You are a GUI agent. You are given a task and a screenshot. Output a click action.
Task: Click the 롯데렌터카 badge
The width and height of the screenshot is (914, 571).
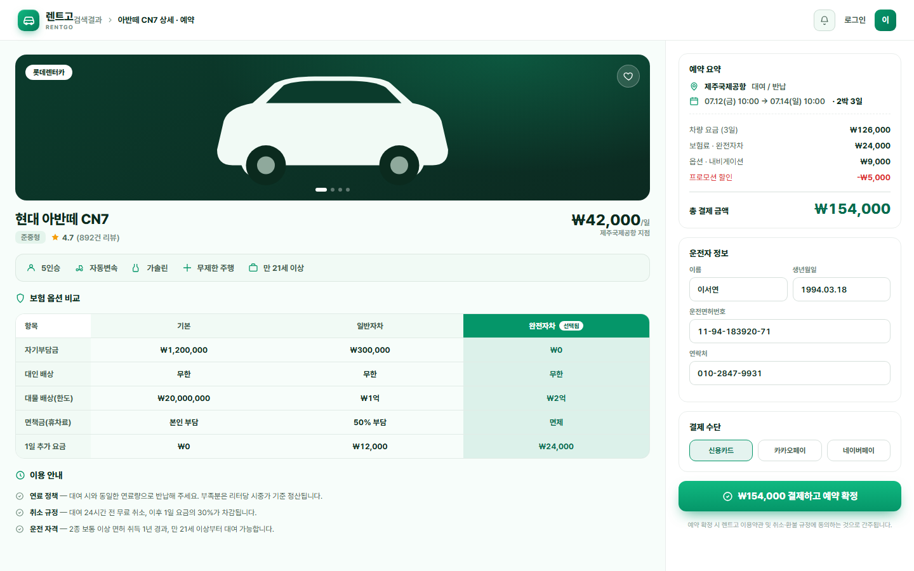tap(49, 72)
